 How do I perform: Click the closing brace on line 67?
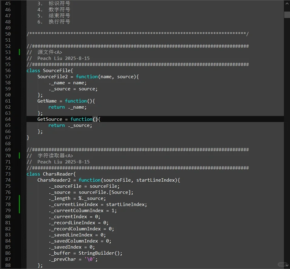28,138
